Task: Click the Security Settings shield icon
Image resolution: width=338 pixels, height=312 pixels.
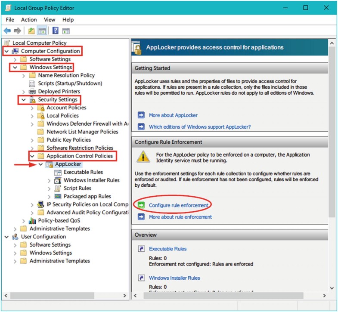Action: (x=32, y=100)
